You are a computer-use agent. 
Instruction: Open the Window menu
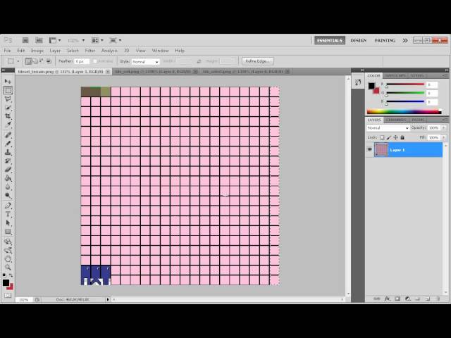(160, 51)
